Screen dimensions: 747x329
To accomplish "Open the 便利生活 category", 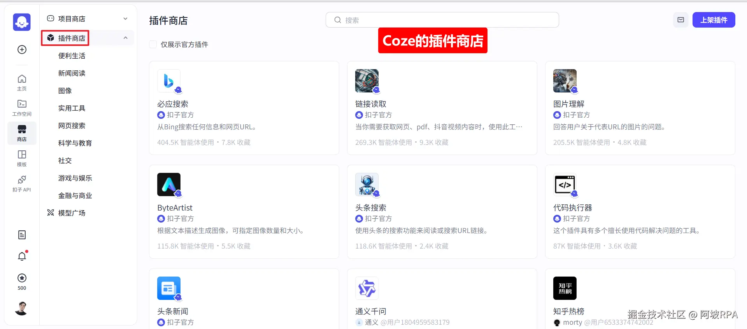I will point(72,56).
